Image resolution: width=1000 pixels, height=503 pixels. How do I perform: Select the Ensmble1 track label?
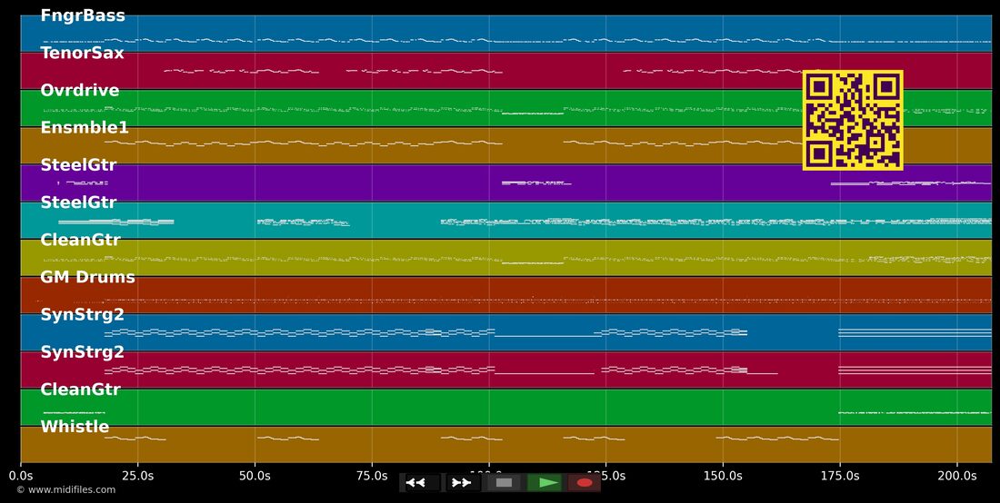click(x=85, y=128)
